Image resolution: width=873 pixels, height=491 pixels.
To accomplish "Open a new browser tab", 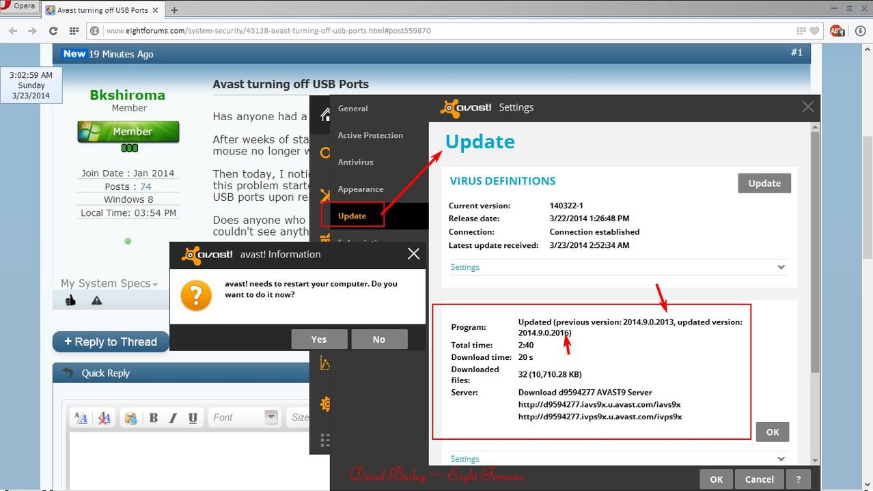I will (174, 10).
